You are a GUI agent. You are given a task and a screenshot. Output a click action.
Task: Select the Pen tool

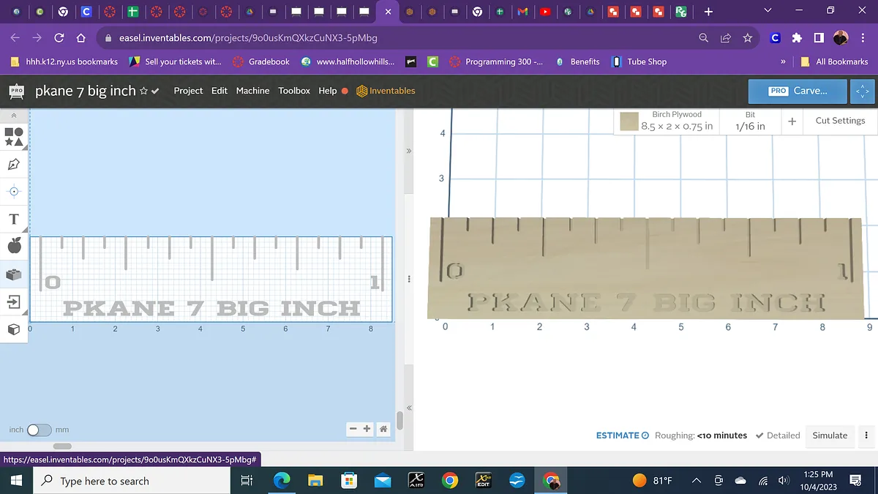[14, 165]
